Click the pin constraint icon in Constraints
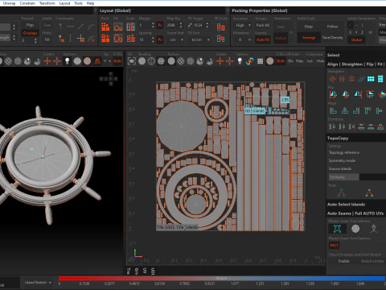Viewport: 386px width, 290px height. coord(60,27)
